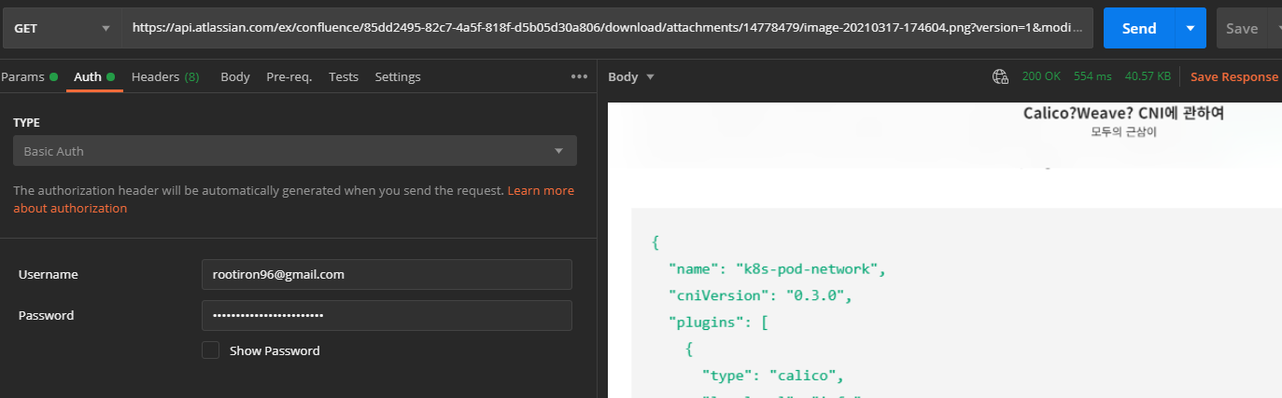Open the request Settings tab
Screen dimensions: 1282x398
pyautogui.click(x=398, y=76)
